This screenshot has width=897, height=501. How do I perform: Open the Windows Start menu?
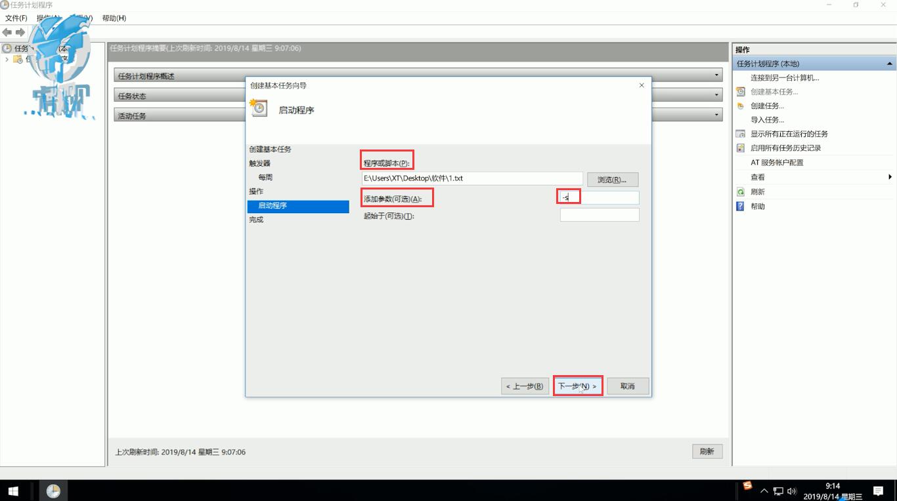tap(13, 491)
